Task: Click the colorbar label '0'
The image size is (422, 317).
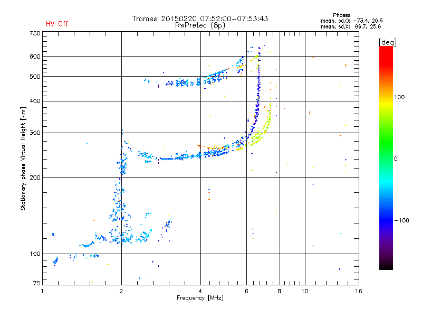Action: [x=396, y=159]
